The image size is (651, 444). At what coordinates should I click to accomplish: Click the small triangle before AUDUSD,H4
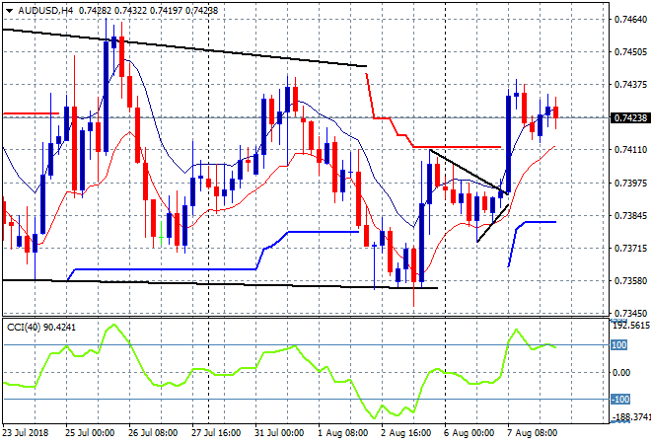click(x=9, y=11)
